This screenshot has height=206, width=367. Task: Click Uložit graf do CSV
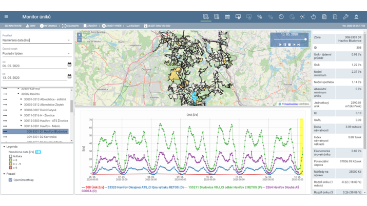coord(157,26)
